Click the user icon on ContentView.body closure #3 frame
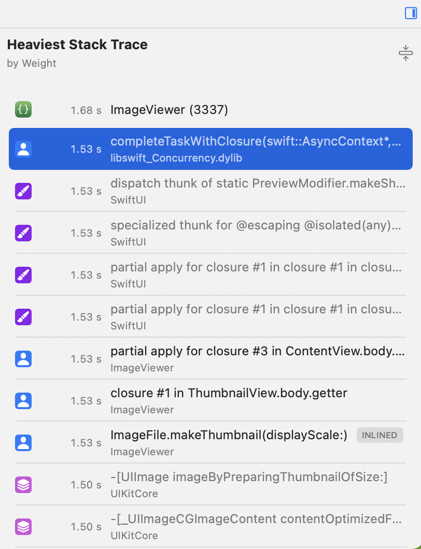 pyautogui.click(x=23, y=359)
